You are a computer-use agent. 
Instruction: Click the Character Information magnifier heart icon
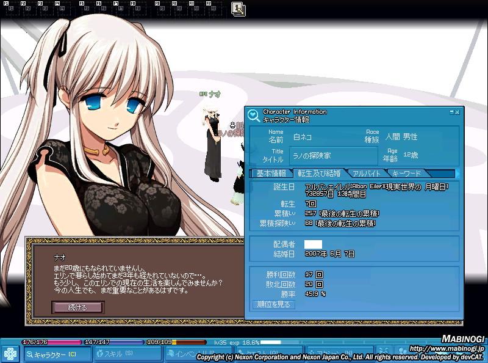[254, 116]
